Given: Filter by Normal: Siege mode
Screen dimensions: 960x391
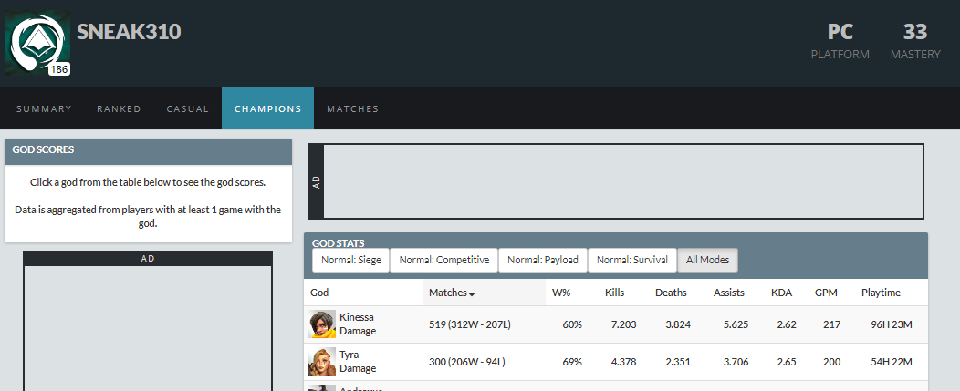Looking at the screenshot, I should coord(350,260).
